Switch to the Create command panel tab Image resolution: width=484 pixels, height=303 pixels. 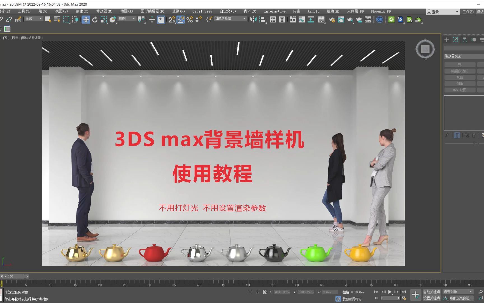click(447, 40)
